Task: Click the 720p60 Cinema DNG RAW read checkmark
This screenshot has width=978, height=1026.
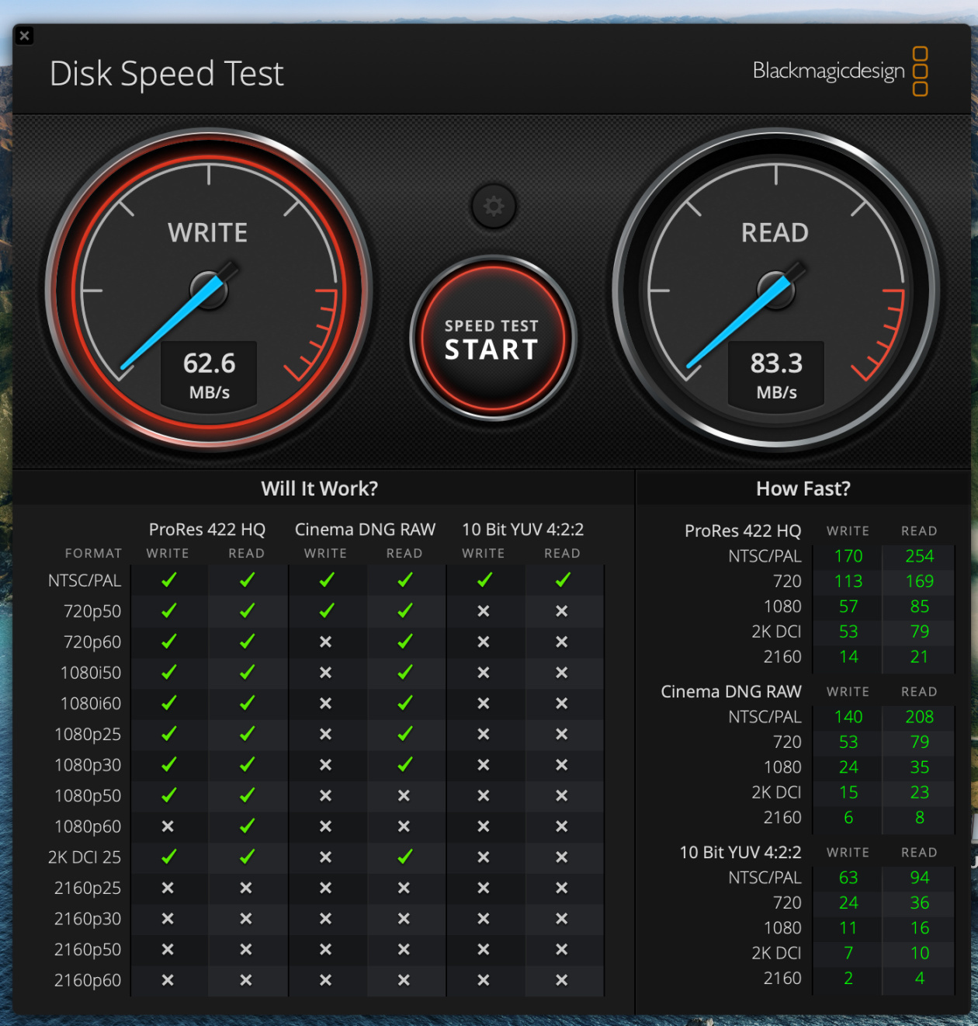Action: [405, 642]
